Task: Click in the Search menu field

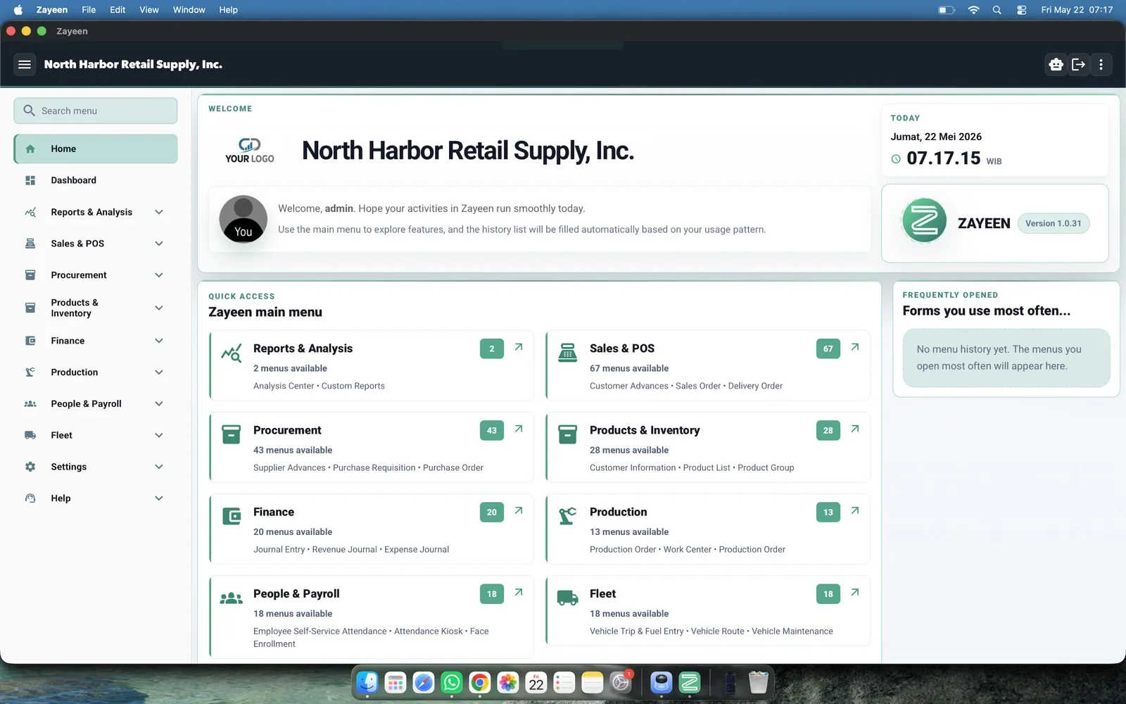Action: [x=96, y=111]
